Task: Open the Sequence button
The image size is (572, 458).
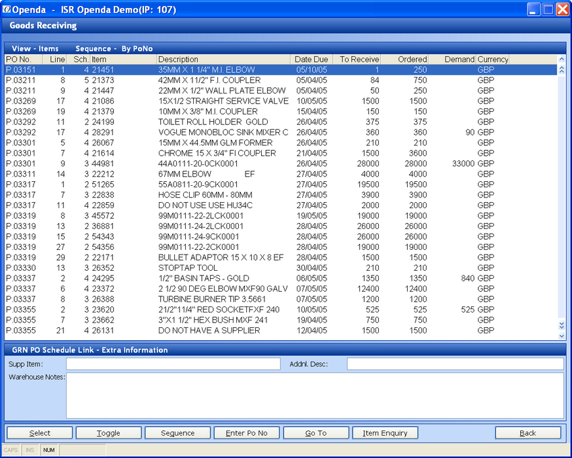Action: click(178, 433)
